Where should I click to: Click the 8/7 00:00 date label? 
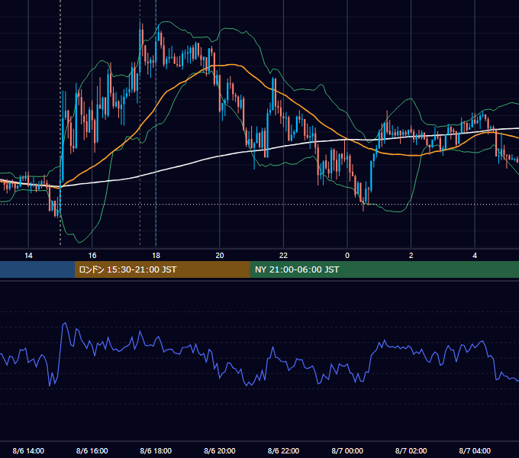pos(347,450)
